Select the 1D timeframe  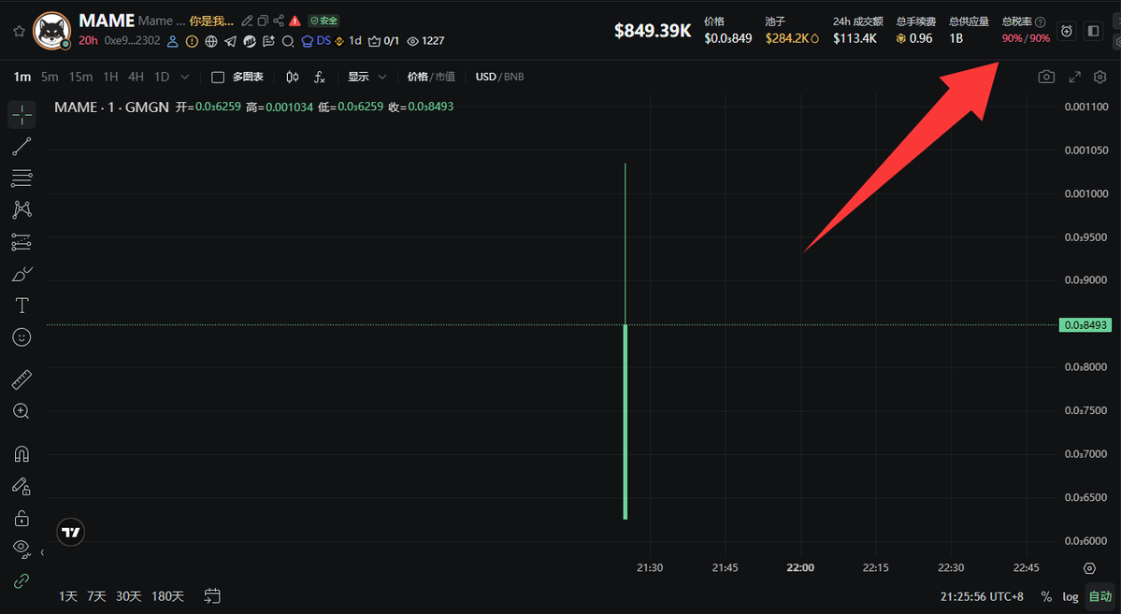(x=162, y=77)
